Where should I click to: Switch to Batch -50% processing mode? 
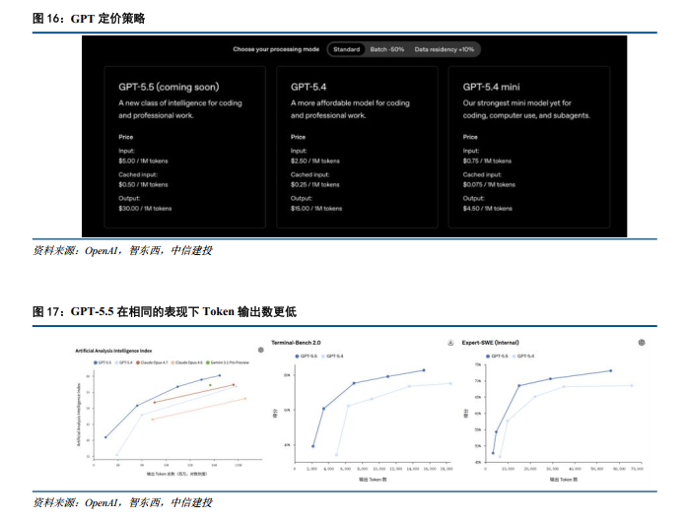coord(386,49)
